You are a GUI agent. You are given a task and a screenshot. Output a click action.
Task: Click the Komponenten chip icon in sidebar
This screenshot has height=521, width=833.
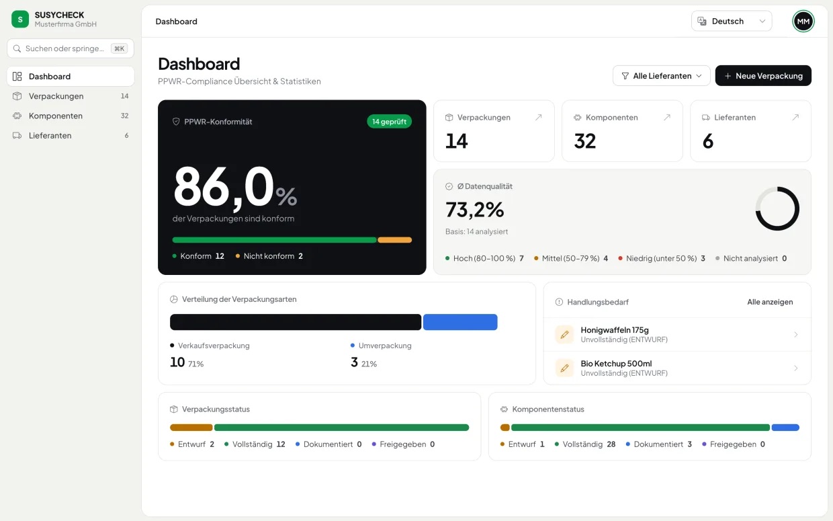[x=17, y=116]
